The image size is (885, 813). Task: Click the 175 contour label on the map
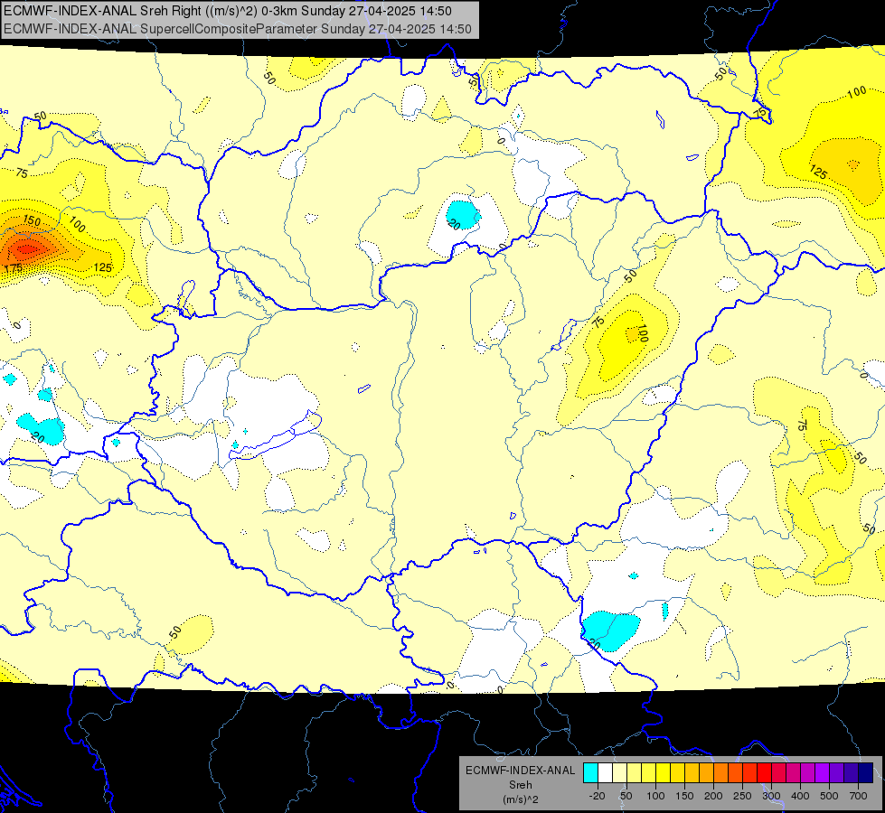pyautogui.click(x=13, y=268)
